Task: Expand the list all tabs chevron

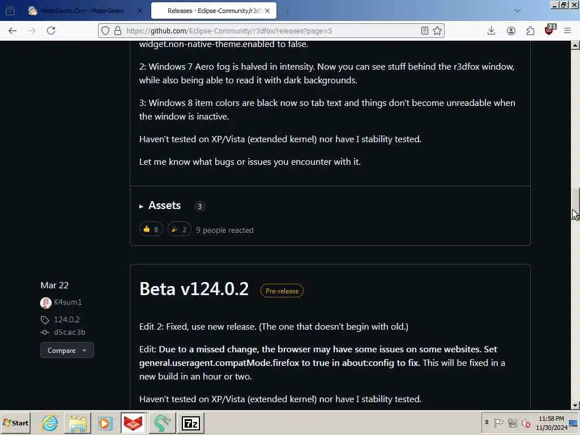Action: [518, 11]
